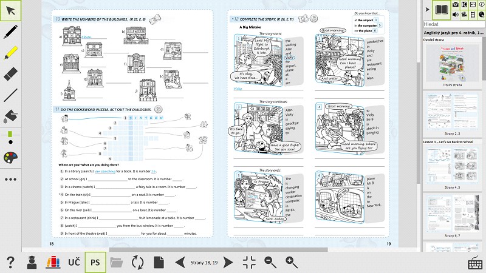Open the color palette picker

[10, 158]
